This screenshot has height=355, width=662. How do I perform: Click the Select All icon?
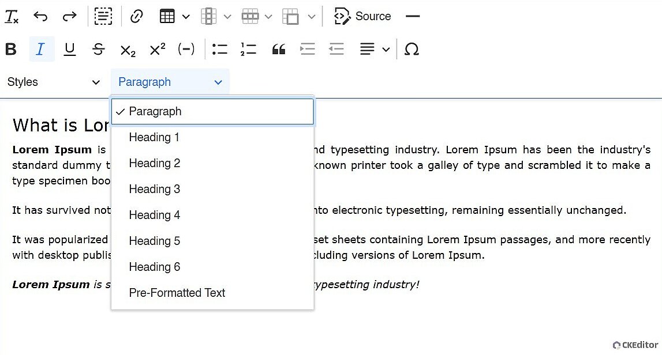click(103, 17)
